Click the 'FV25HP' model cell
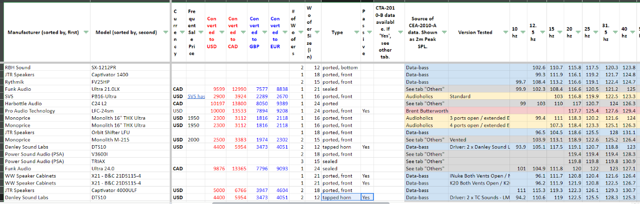640x204 pixels. coord(130,82)
